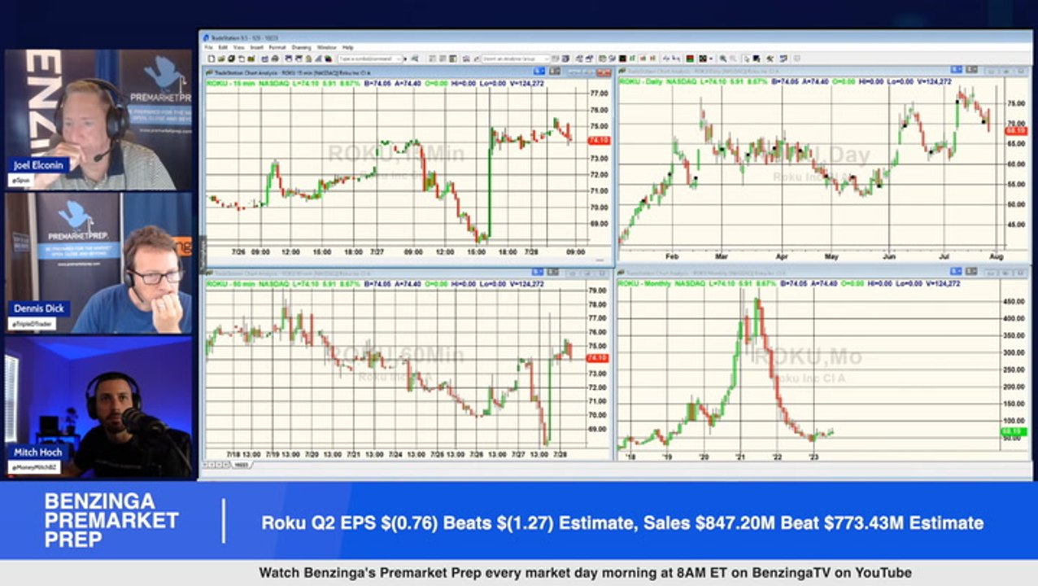1038x586 pixels.
Task: Click the Open folder toolbar icon
Action: tap(221, 59)
